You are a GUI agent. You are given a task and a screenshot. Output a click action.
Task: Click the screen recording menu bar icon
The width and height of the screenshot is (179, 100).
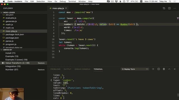pos(112,1)
